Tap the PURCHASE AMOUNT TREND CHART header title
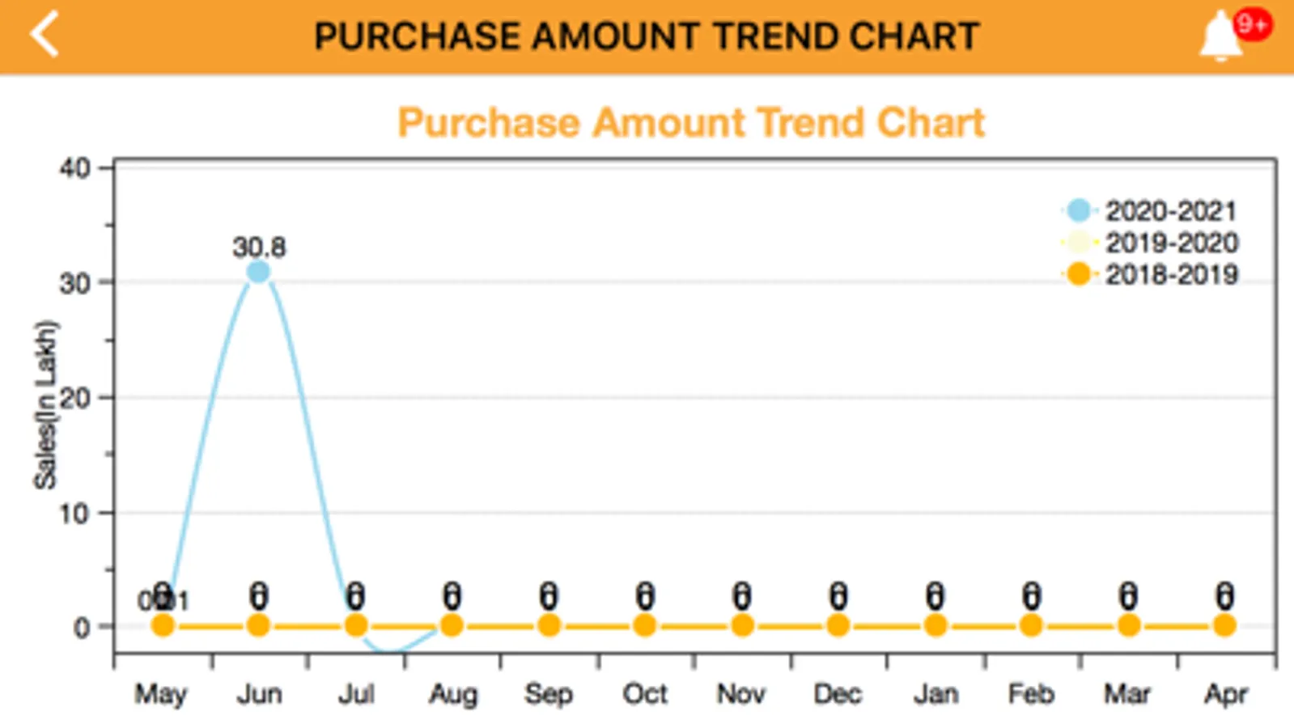This screenshot has height=728, width=1294. click(x=647, y=36)
